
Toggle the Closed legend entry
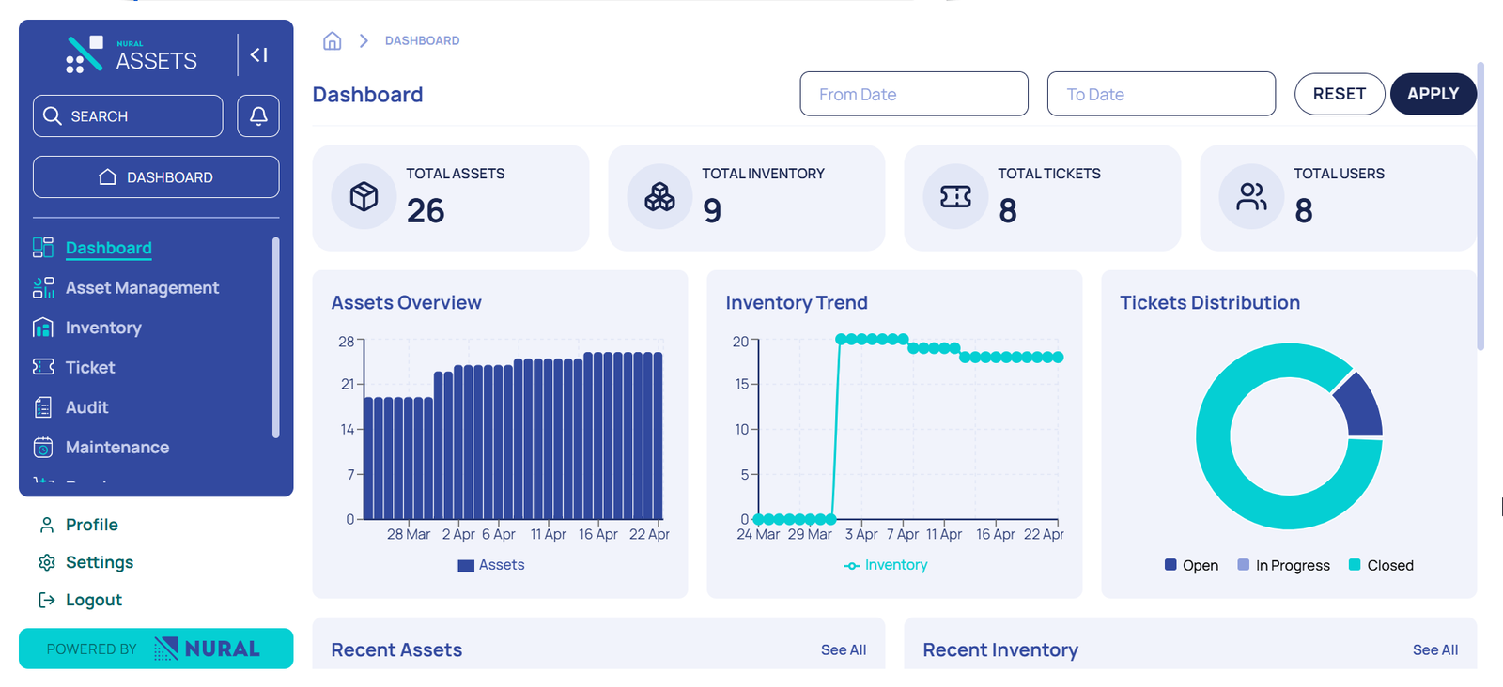1381,565
